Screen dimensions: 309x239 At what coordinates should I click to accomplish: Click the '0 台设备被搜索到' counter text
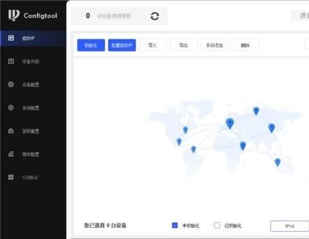pos(108,16)
